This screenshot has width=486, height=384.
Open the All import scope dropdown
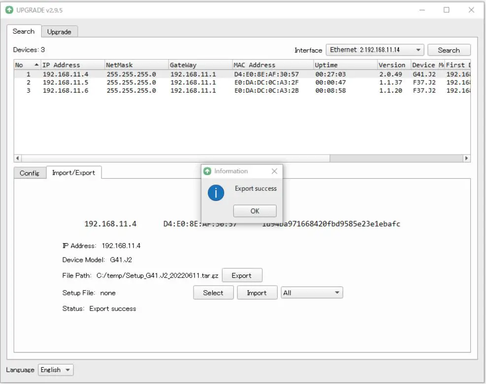pos(312,293)
